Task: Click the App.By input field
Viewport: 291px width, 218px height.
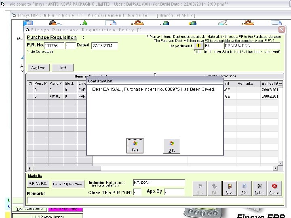Action: coord(174,192)
